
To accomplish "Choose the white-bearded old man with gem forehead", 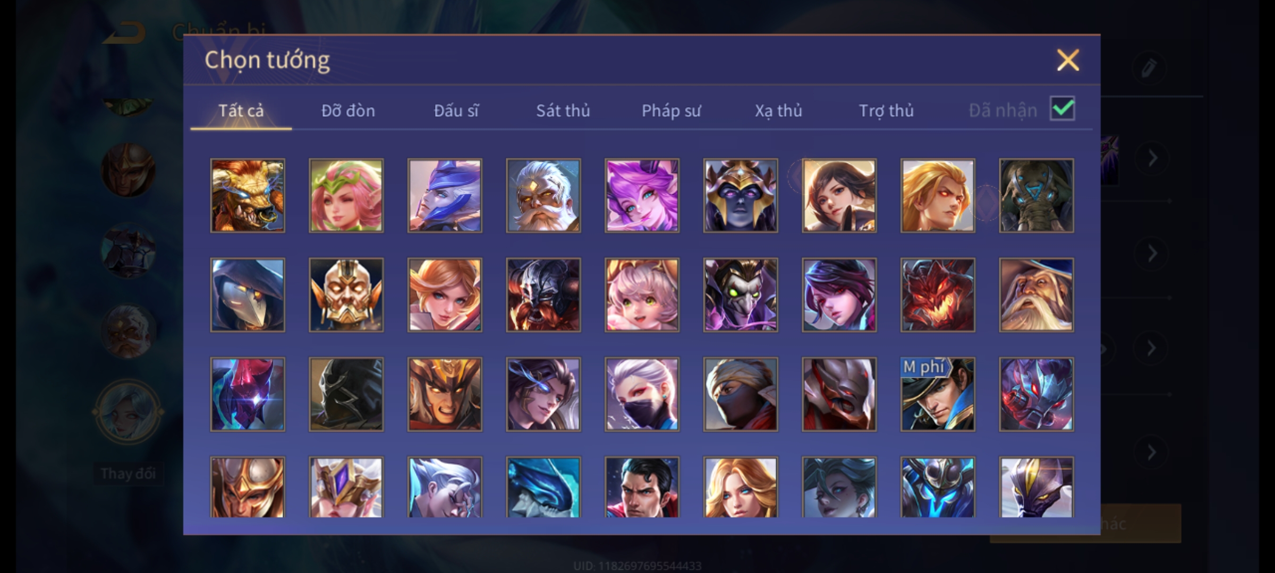I will click(x=543, y=195).
